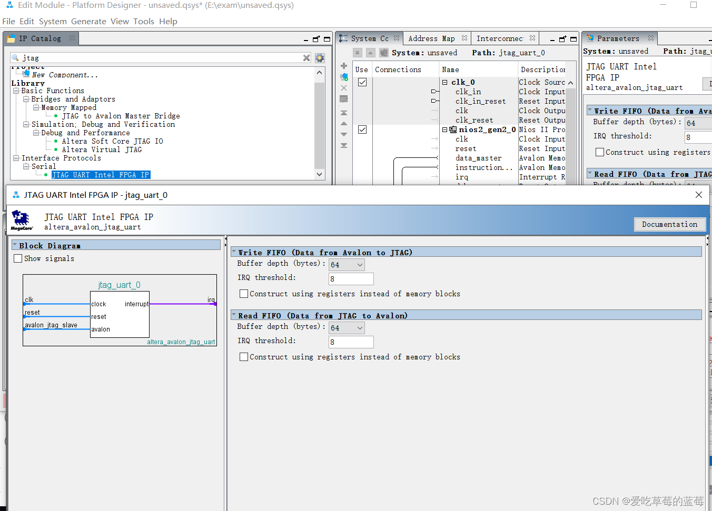Select Altera Soft Core JTAG IO
Screen dimensions: 712x511
[112, 141]
